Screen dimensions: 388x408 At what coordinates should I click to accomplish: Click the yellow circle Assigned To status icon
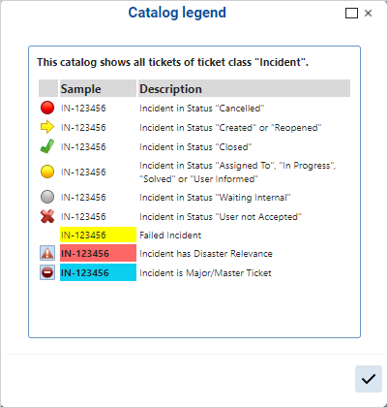[47, 172]
